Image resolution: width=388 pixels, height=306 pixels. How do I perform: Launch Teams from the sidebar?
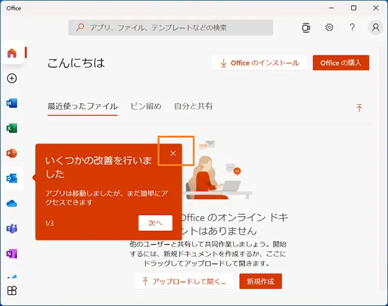coord(12,228)
